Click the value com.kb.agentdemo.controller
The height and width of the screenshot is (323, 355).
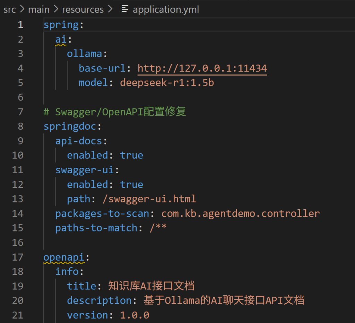tap(241, 214)
